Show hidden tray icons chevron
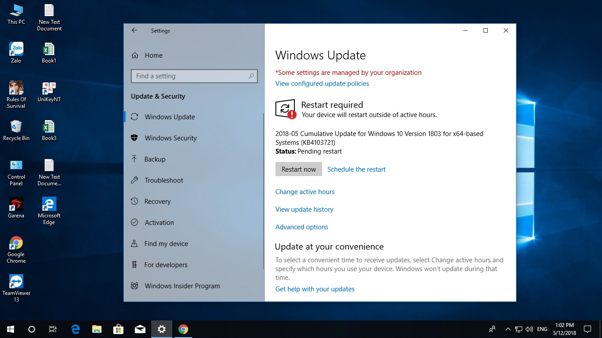Image resolution: width=602 pixels, height=338 pixels. pos(508,329)
